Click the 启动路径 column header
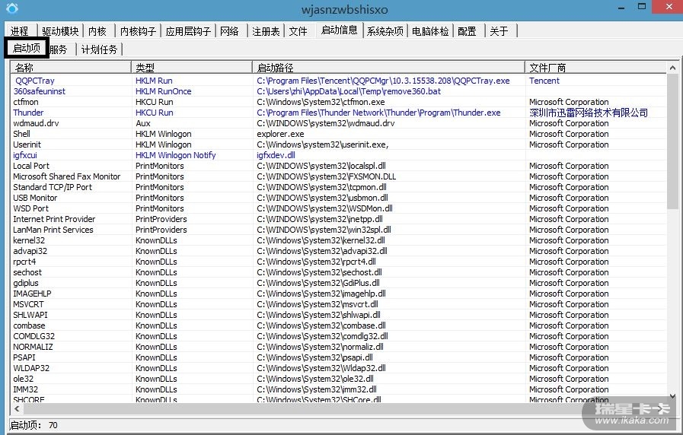 [388, 68]
